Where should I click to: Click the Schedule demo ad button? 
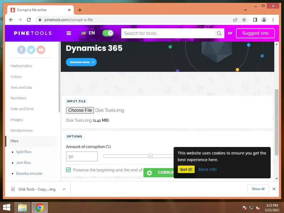(81, 62)
